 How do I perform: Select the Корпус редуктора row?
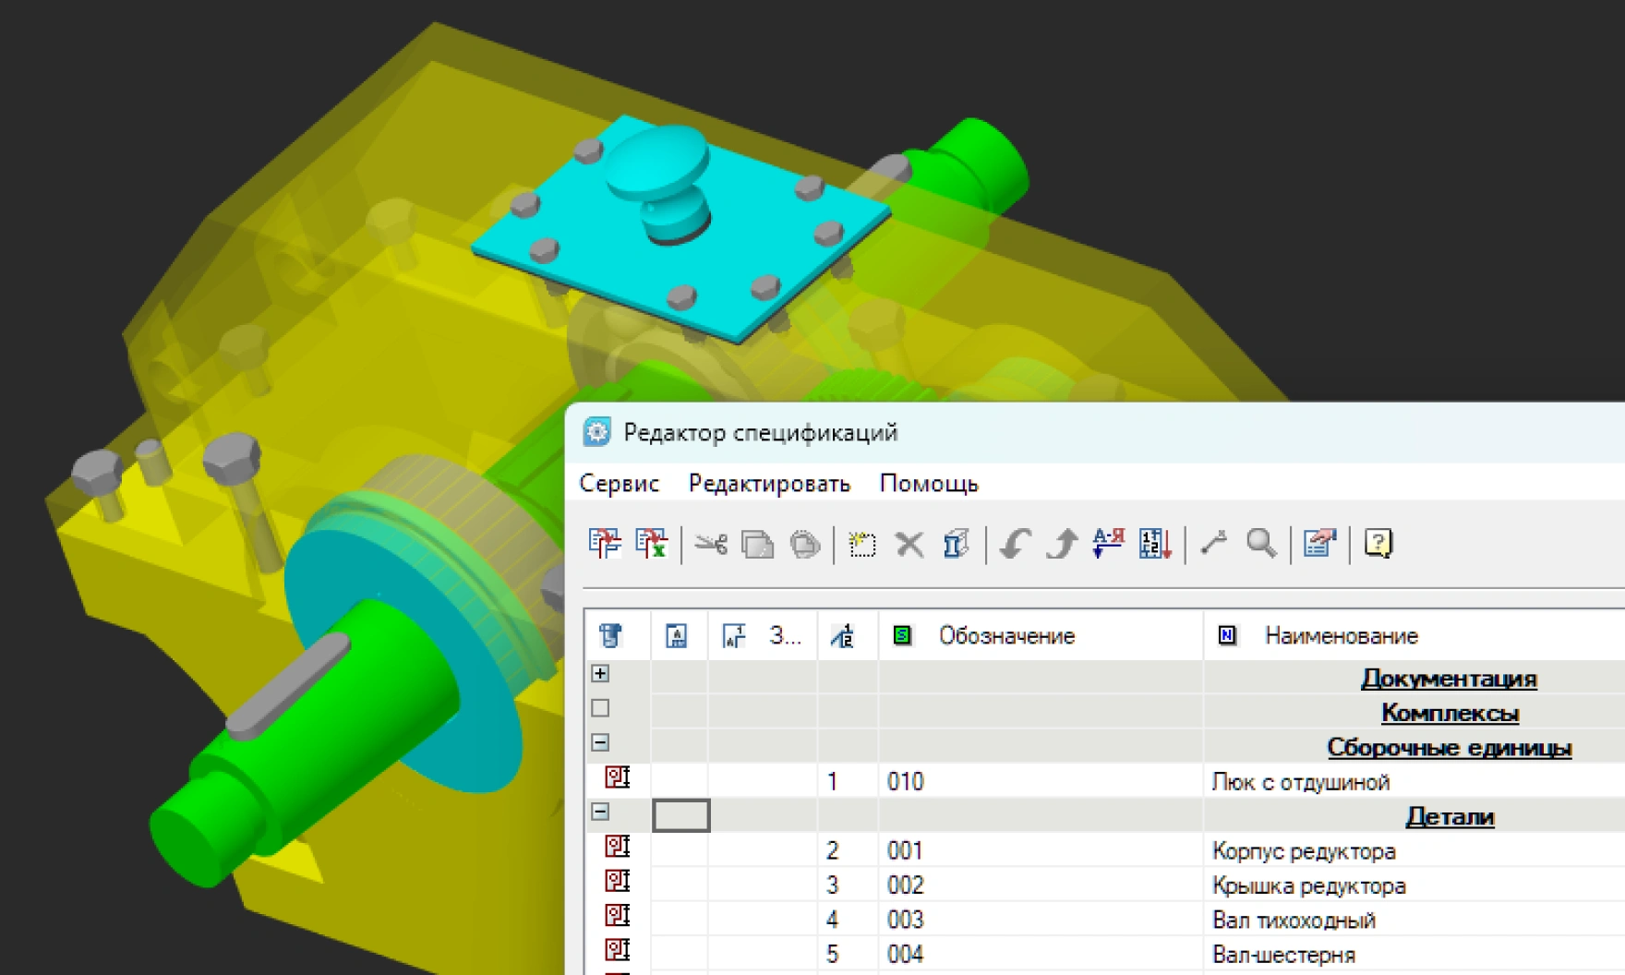[1303, 851]
